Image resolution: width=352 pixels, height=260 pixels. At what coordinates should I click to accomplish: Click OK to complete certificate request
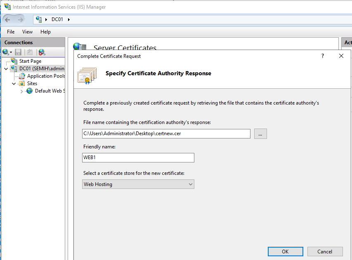point(285,251)
